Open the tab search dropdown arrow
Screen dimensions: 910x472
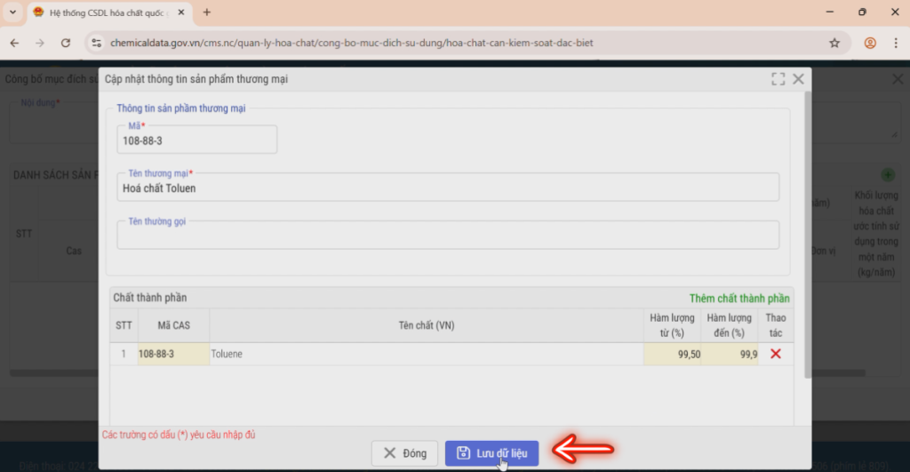click(x=12, y=12)
